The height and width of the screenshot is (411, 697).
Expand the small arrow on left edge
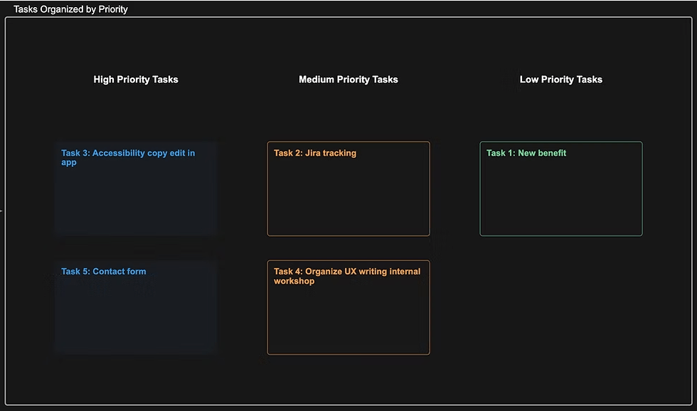2,210
